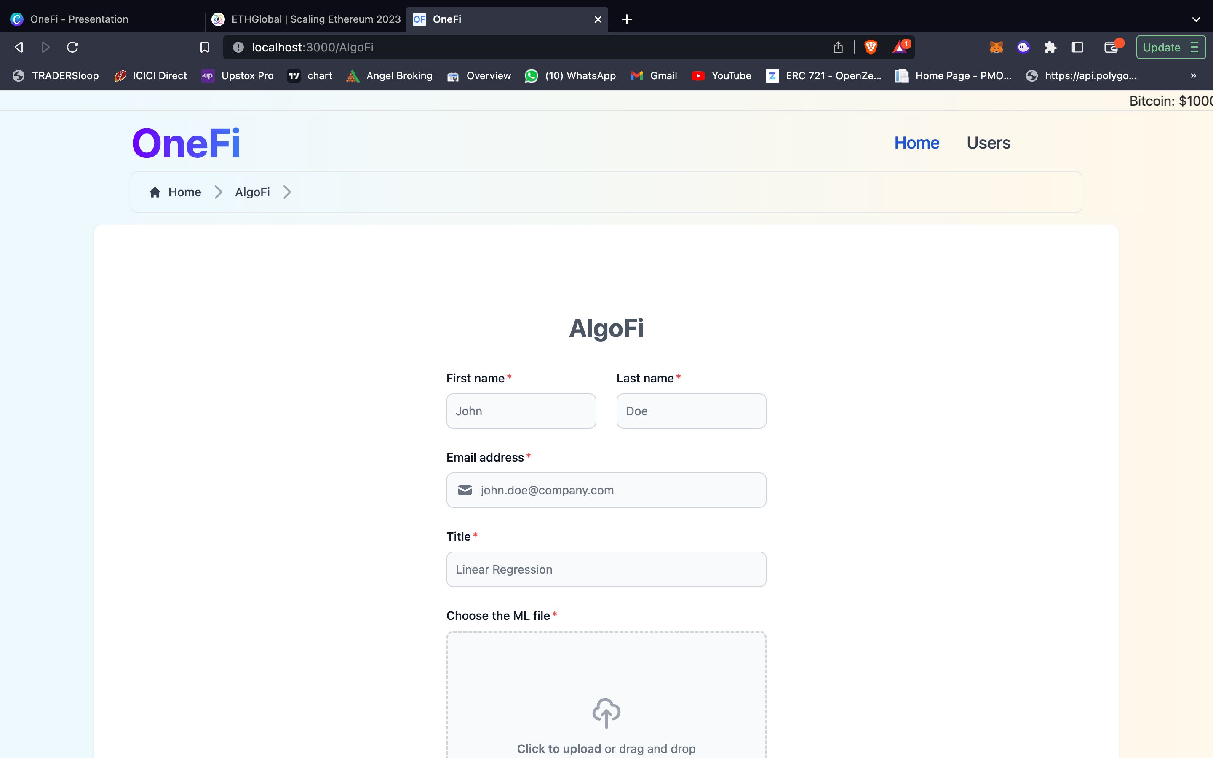Expand the AlgoFi breadcrumb chevron
Screen dimensions: 1213x758
(x=286, y=192)
